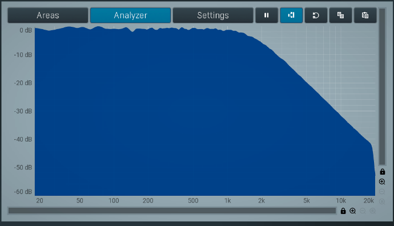Zoom out on the vertical axis

pos(382,192)
